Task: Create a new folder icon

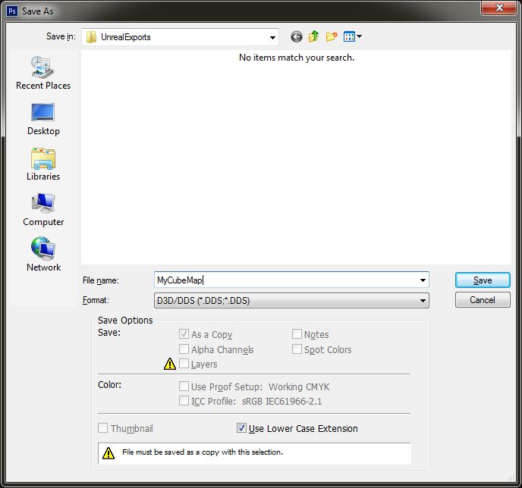Action: coord(332,36)
